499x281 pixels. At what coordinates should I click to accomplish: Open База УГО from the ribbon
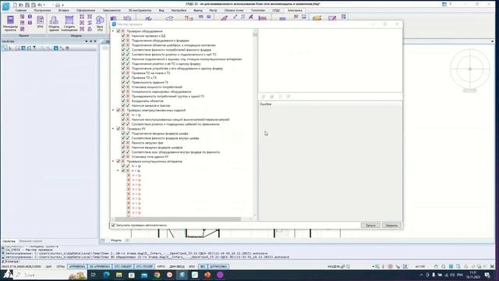tap(100, 23)
